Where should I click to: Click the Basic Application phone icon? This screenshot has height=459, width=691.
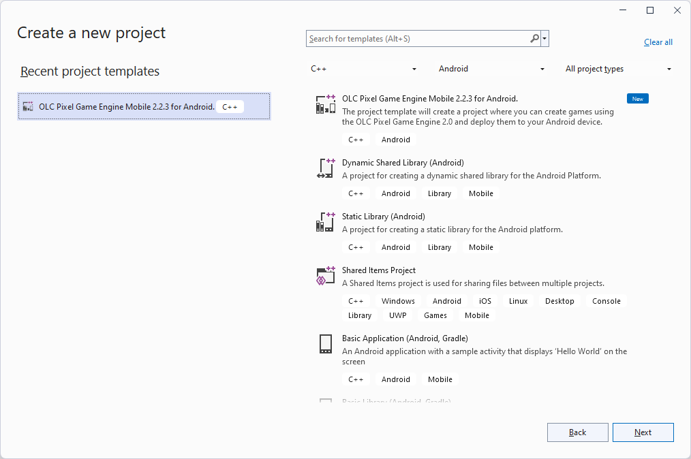pos(325,344)
